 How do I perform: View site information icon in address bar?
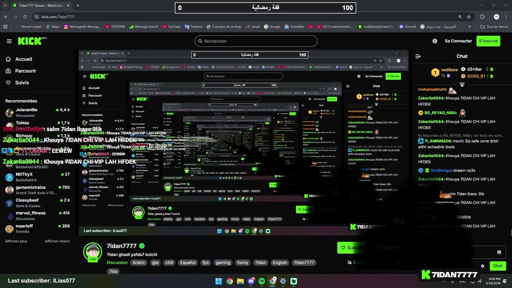tap(37, 17)
